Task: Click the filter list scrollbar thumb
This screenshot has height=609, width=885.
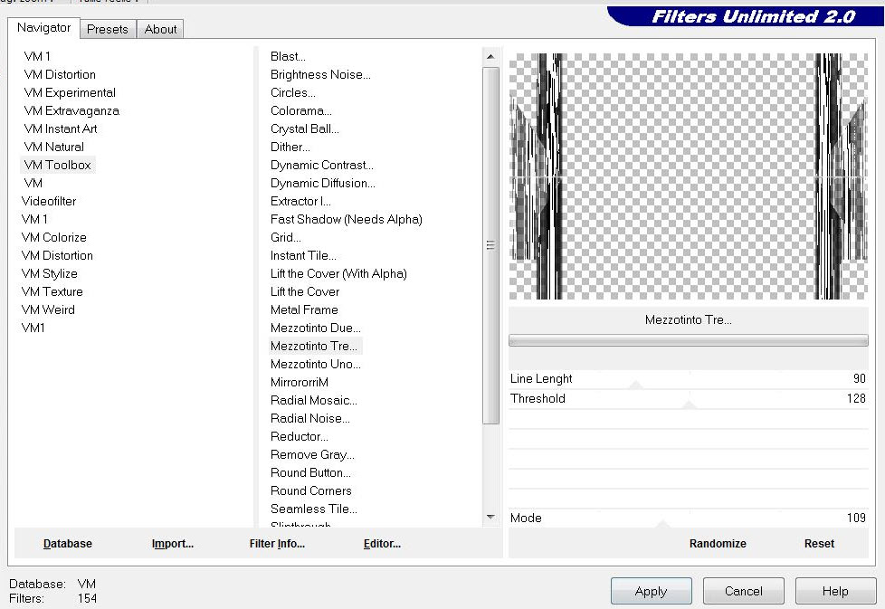Action: [490, 245]
